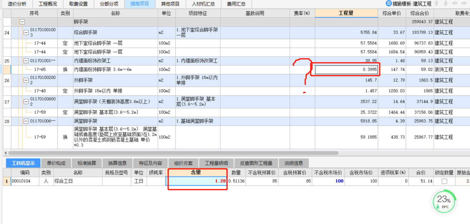This screenshot has height=224, width=470.
Task: Click the 数量 cell 0.51136
Action: (x=236, y=181)
